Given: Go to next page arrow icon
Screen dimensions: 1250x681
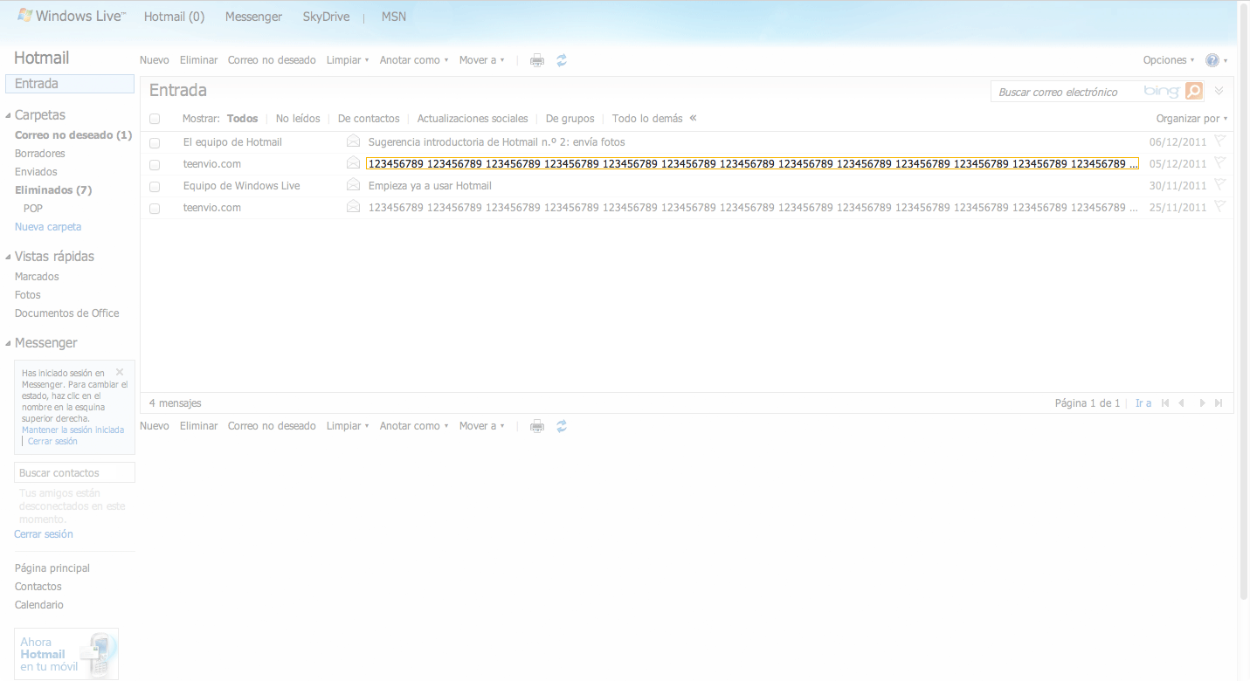Looking at the screenshot, I should tap(1202, 403).
